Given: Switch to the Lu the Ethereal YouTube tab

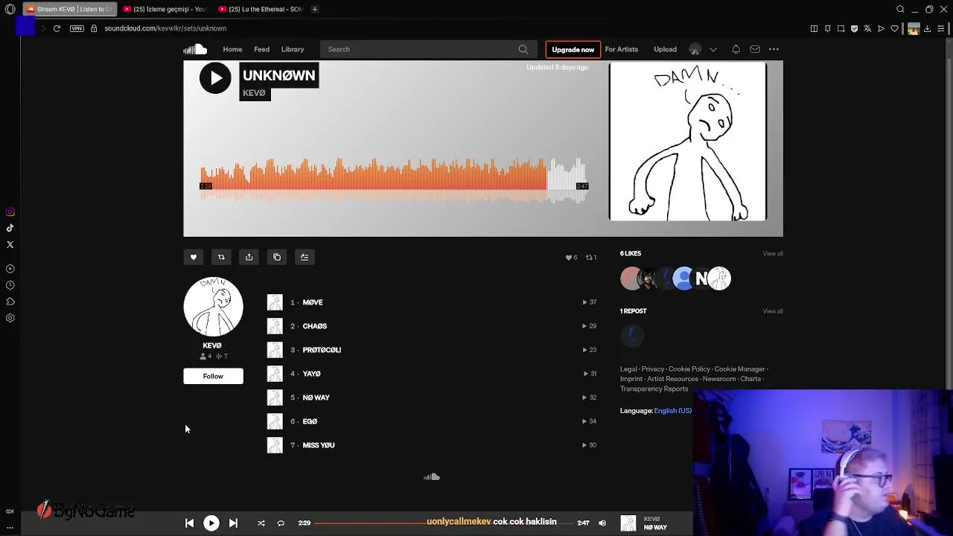Looking at the screenshot, I should click(261, 9).
